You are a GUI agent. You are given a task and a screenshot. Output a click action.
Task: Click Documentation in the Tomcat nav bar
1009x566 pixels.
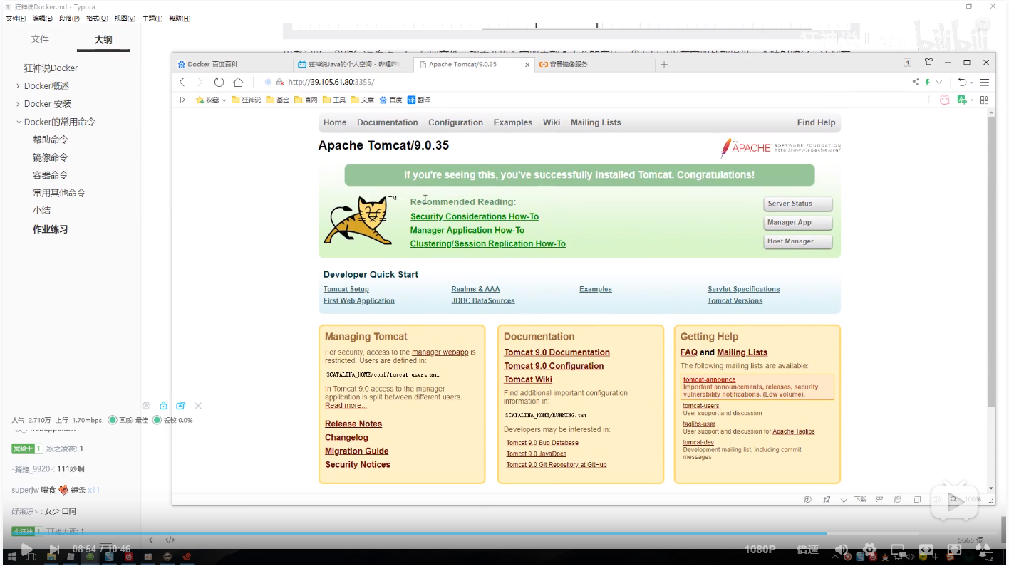click(x=387, y=122)
